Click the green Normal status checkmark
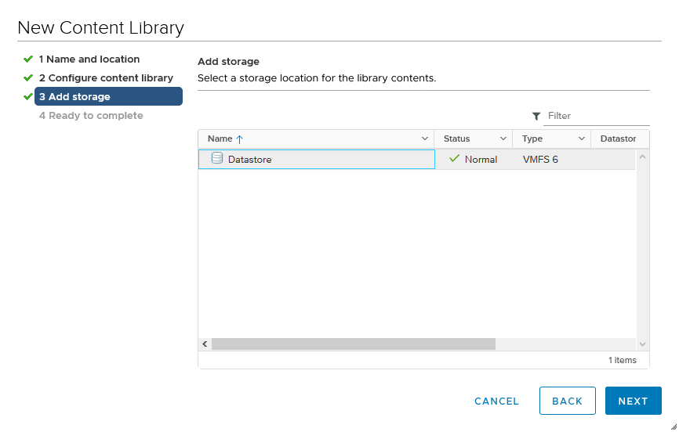Viewport: 679px width, 432px height. click(454, 159)
